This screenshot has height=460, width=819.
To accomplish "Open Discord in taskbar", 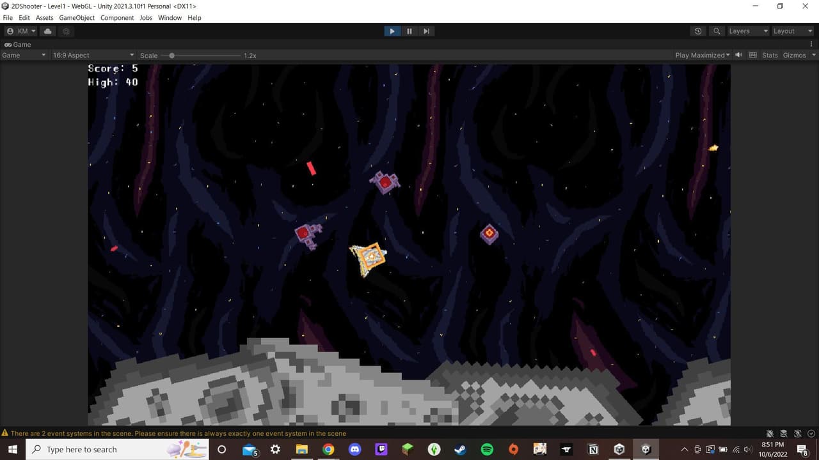I will [354, 449].
